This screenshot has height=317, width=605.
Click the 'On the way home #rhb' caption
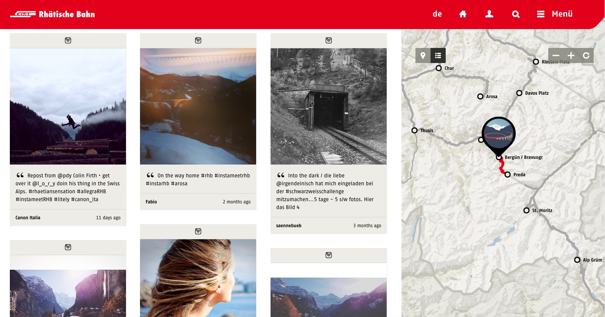click(x=198, y=179)
